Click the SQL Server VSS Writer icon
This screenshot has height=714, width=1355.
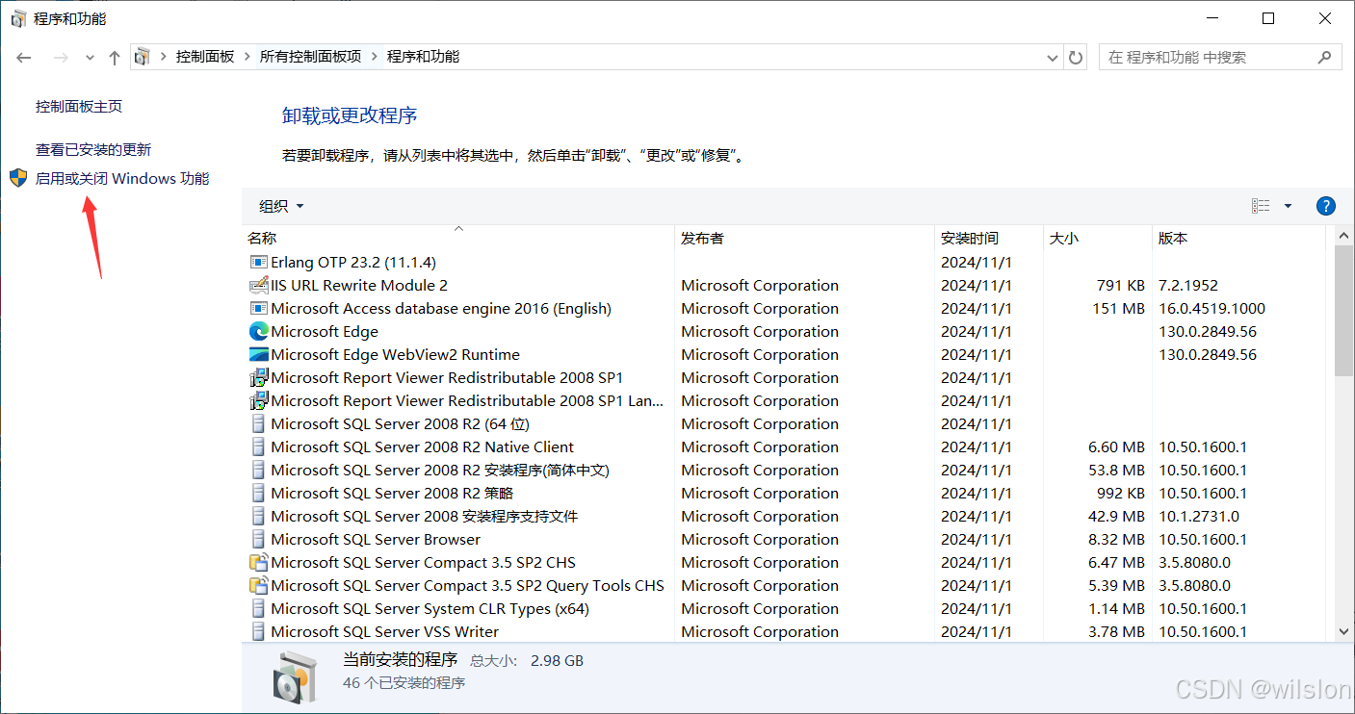point(258,631)
